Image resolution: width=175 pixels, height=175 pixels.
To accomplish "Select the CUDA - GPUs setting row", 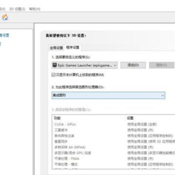I will 113,124.
